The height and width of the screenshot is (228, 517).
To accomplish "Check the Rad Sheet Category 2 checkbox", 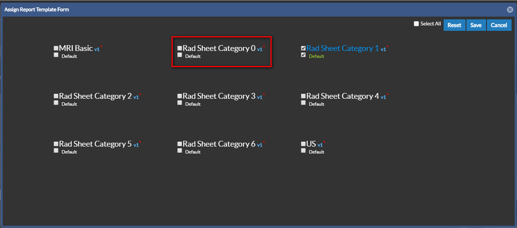I will [56, 96].
